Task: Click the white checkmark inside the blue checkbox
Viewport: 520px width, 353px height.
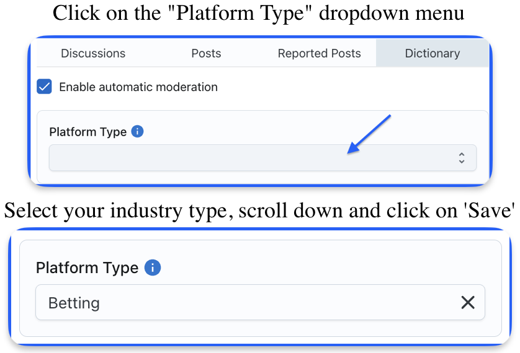Action: pyautogui.click(x=44, y=87)
